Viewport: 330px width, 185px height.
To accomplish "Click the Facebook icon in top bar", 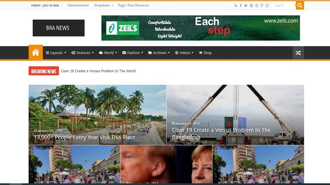I will coord(241,6).
